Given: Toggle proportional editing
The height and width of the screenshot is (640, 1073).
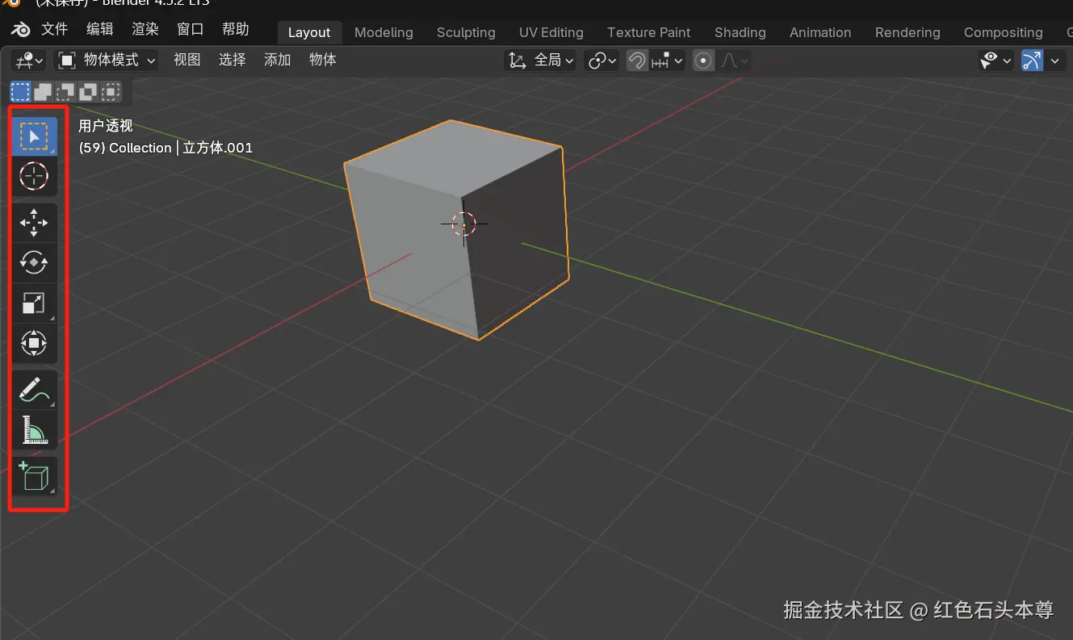Looking at the screenshot, I should tap(703, 61).
